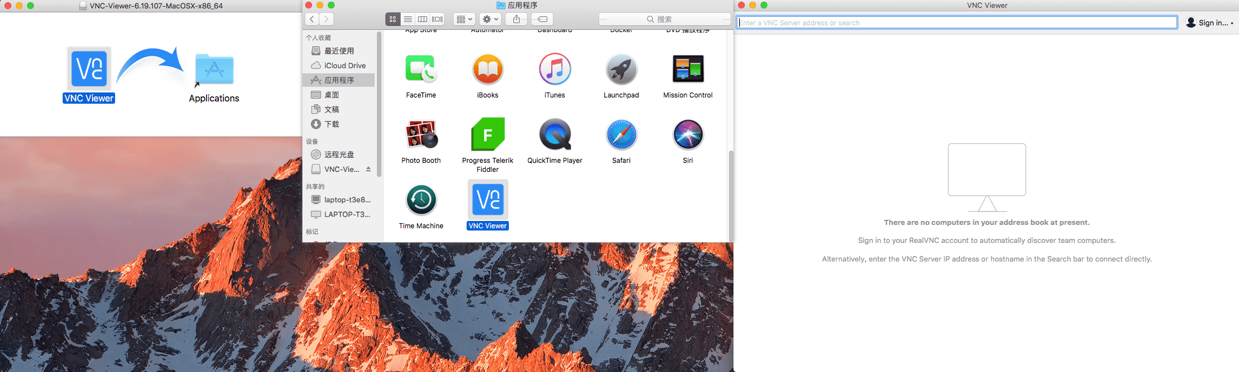Go forward in the Finder window
This screenshot has width=1239, height=372.
click(x=326, y=19)
